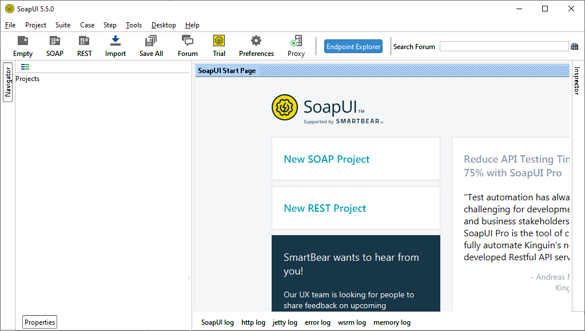The image size is (585, 331).
Task: Import a project using Import icon
Action: (x=116, y=46)
